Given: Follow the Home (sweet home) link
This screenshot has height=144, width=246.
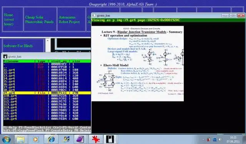Looking at the screenshot, I should [8, 20].
